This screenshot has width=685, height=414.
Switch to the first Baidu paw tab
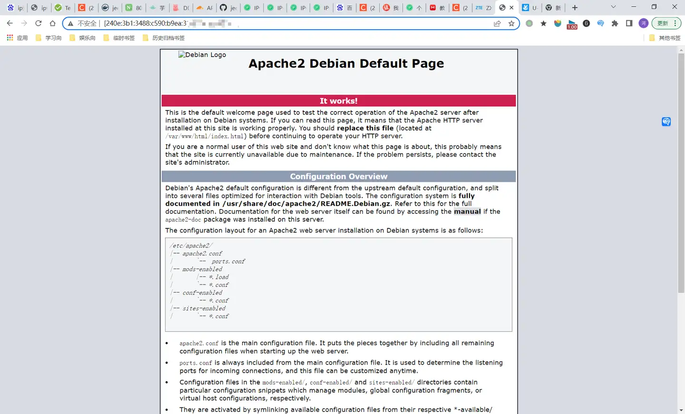pyautogui.click(x=15, y=8)
